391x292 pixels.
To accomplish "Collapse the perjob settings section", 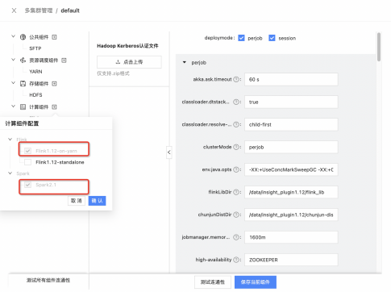I will point(185,62).
